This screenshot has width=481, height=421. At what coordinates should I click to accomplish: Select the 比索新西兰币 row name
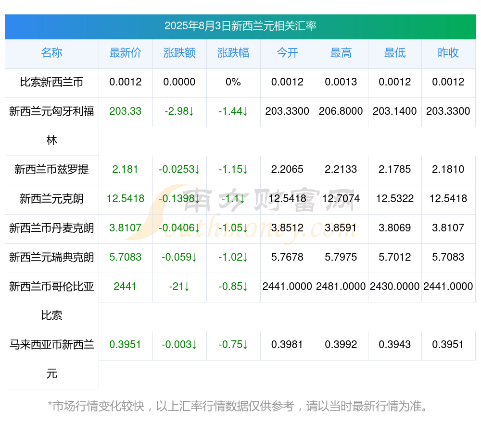tap(51, 82)
